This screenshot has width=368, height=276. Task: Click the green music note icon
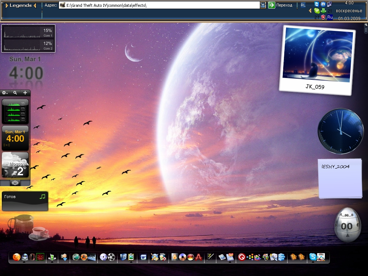coord(42,197)
